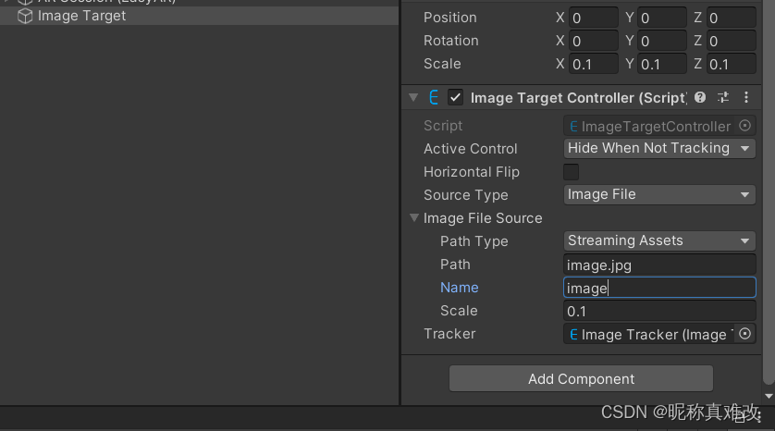This screenshot has width=775, height=431.
Task: Edit the Position X value
Action: [x=593, y=18]
